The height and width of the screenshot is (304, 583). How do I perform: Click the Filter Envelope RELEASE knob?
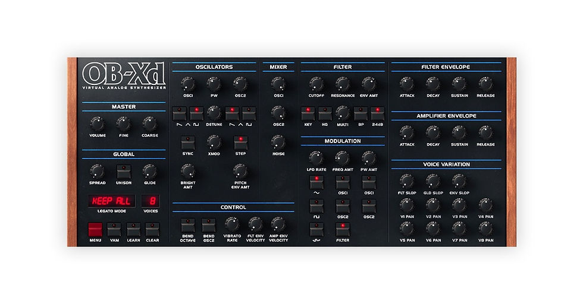(485, 84)
